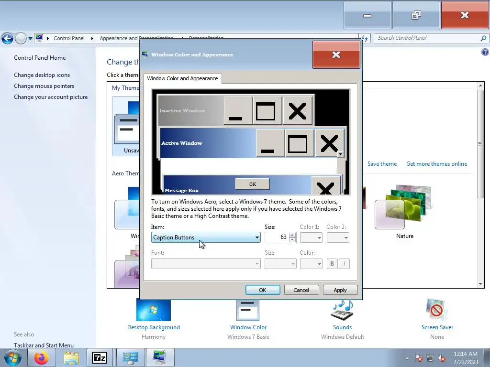
Task: Toggle the Bold font button
Action: click(x=332, y=264)
